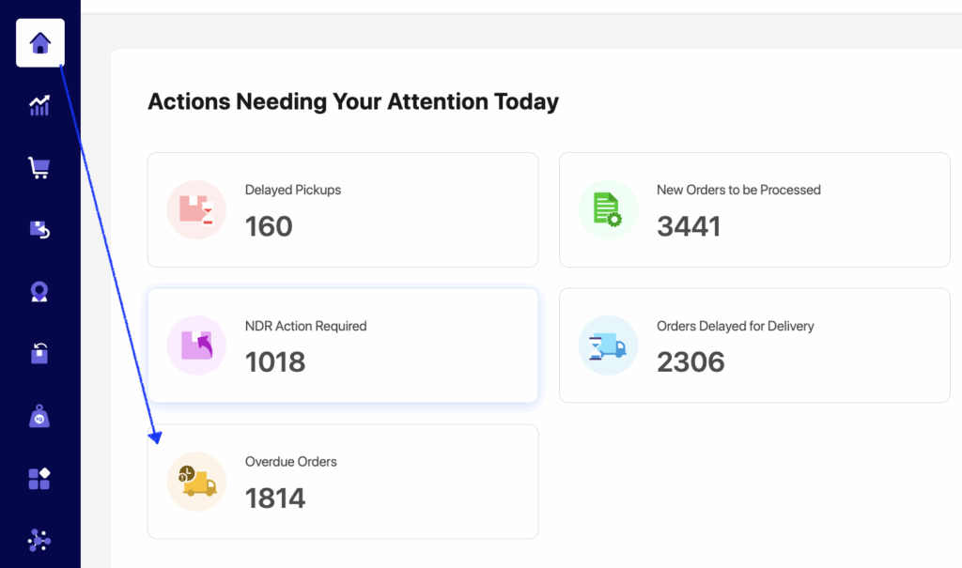This screenshot has width=962, height=568.
Task: Open the apps grid sidebar icon
Action: click(x=39, y=479)
